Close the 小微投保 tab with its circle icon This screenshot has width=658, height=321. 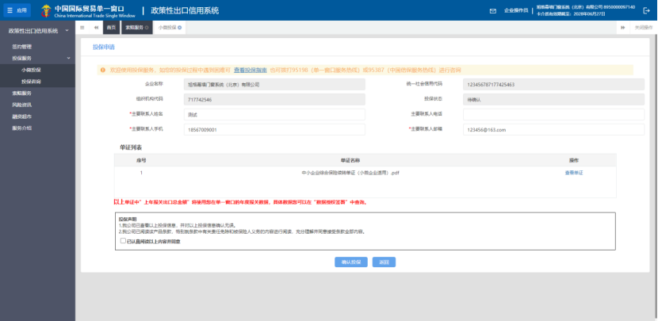click(180, 28)
